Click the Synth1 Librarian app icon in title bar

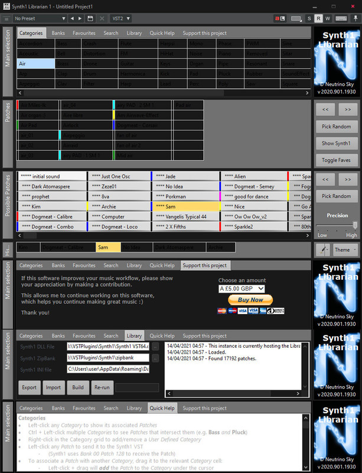click(x=6, y=6)
